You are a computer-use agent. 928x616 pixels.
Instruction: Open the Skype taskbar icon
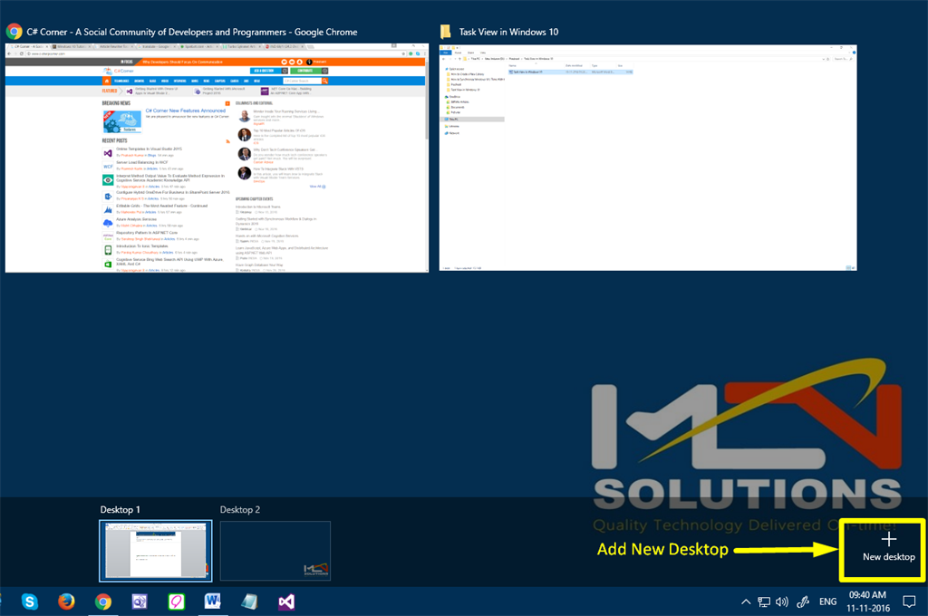(30, 602)
